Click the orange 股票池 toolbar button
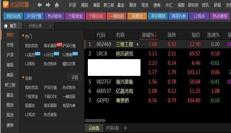This screenshot has height=133, width=231. [x=137, y=16]
